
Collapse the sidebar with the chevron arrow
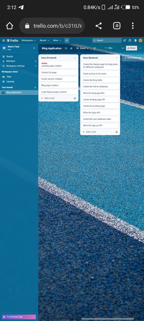(34, 48)
